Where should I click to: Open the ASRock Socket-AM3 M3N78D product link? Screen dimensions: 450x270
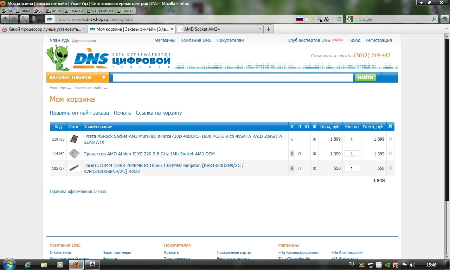pyautogui.click(x=183, y=139)
